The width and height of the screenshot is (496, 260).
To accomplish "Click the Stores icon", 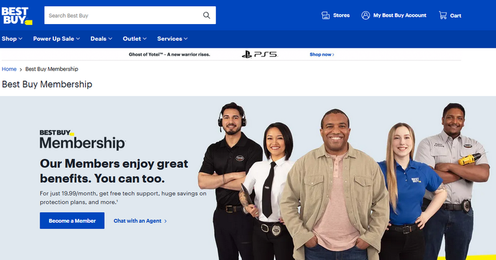I will (325, 15).
